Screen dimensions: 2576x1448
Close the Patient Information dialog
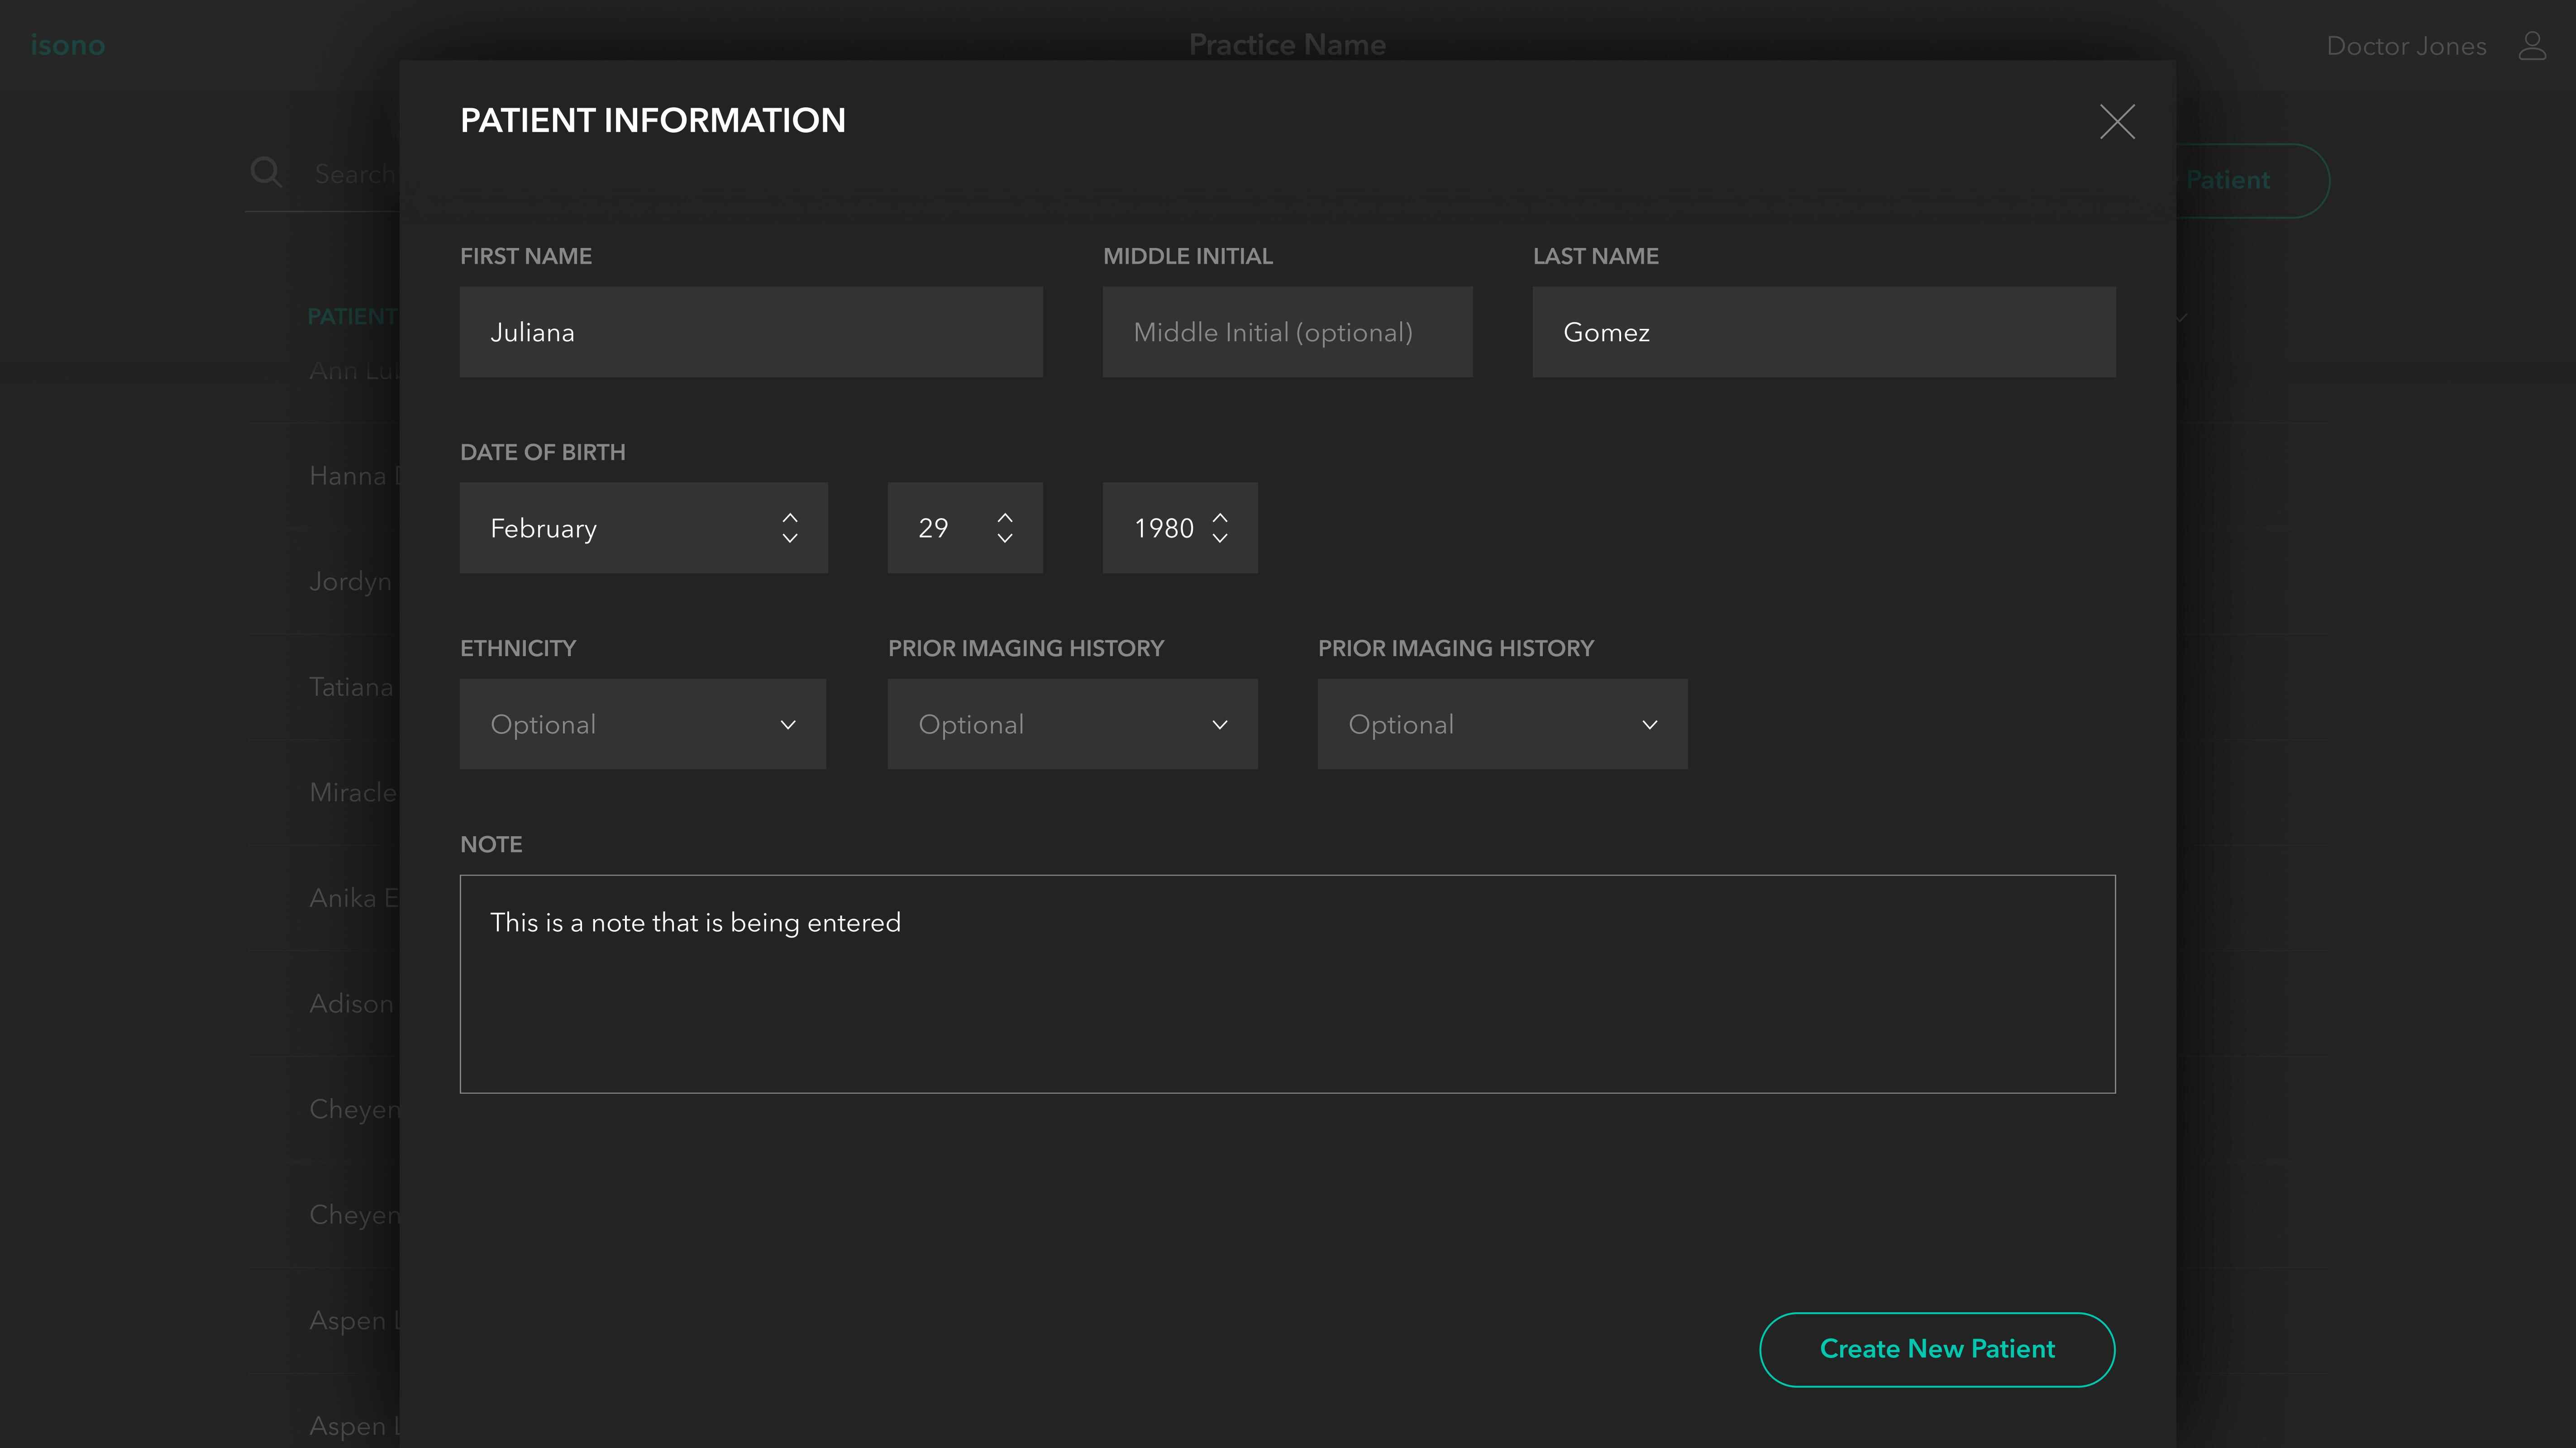2116,122
